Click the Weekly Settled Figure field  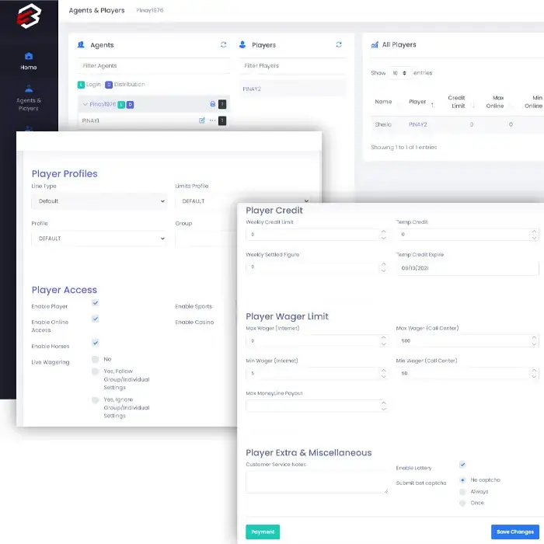click(x=316, y=267)
